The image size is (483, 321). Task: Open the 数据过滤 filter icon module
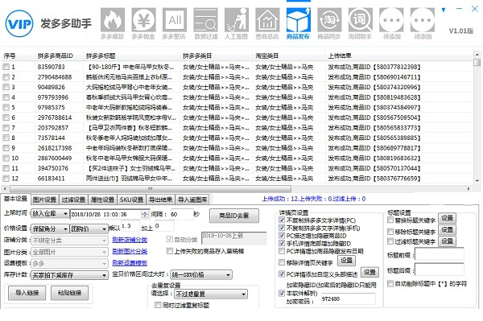205,23
